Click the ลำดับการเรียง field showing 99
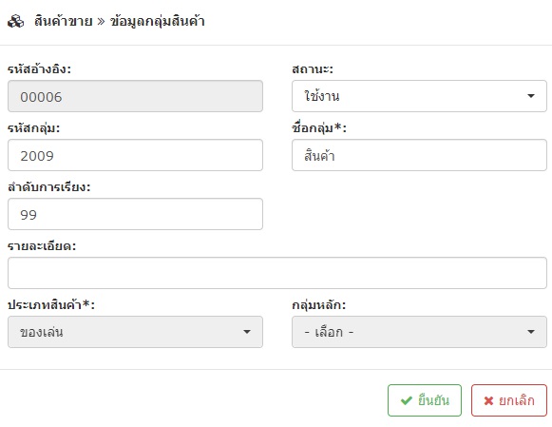 [135, 214]
